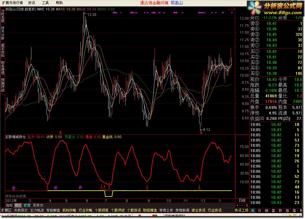Select the 模板 tab below the chart

tap(18, 205)
